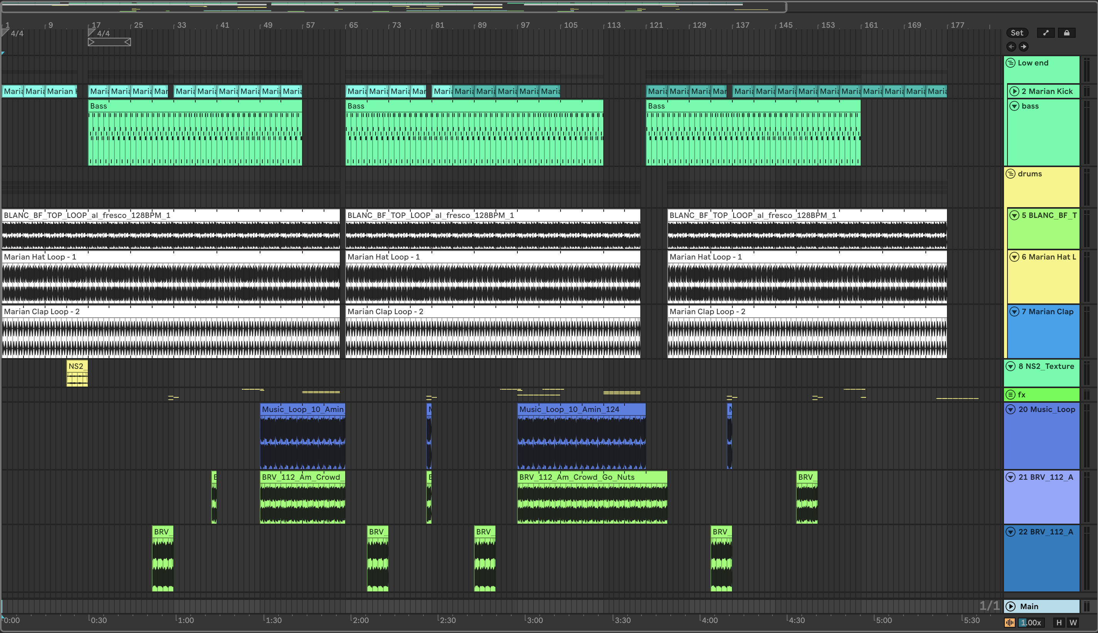
Task: Select the Music_Loop_10_Amin_124 clip
Action: [581, 436]
